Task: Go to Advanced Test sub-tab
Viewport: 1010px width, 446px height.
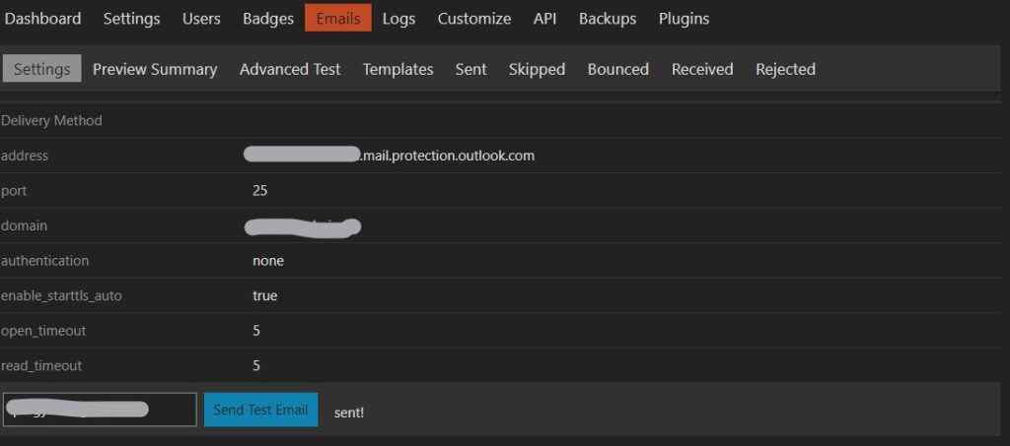Action: click(290, 69)
